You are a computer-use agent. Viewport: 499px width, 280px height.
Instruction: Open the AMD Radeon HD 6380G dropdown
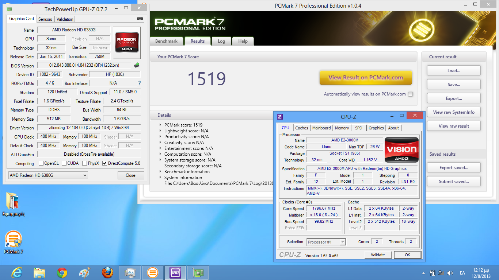pyautogui.click(x=48, y=175)
